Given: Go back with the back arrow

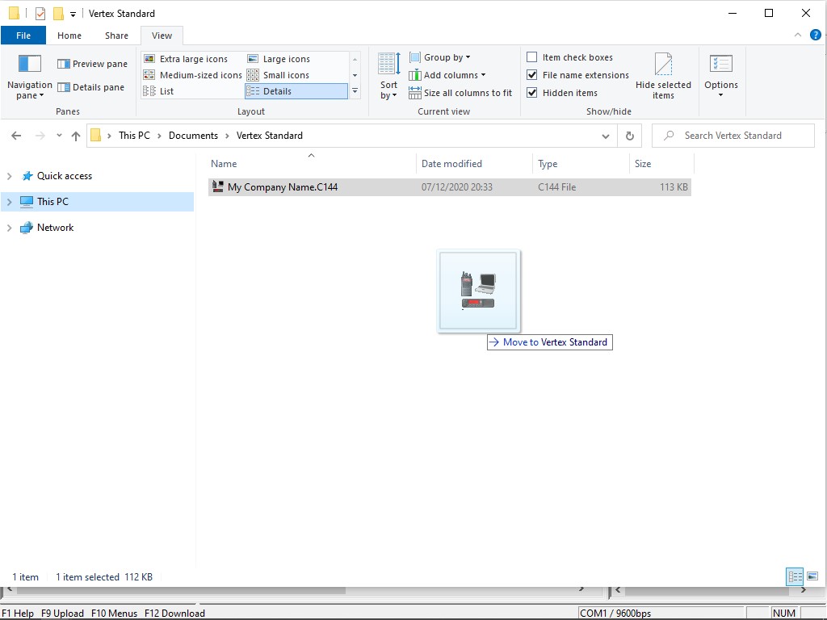Looking at the screenshot, I should (x=16, y=136).
